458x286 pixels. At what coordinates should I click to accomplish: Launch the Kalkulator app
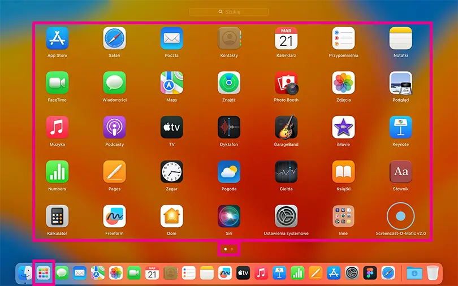click(57, 216)
